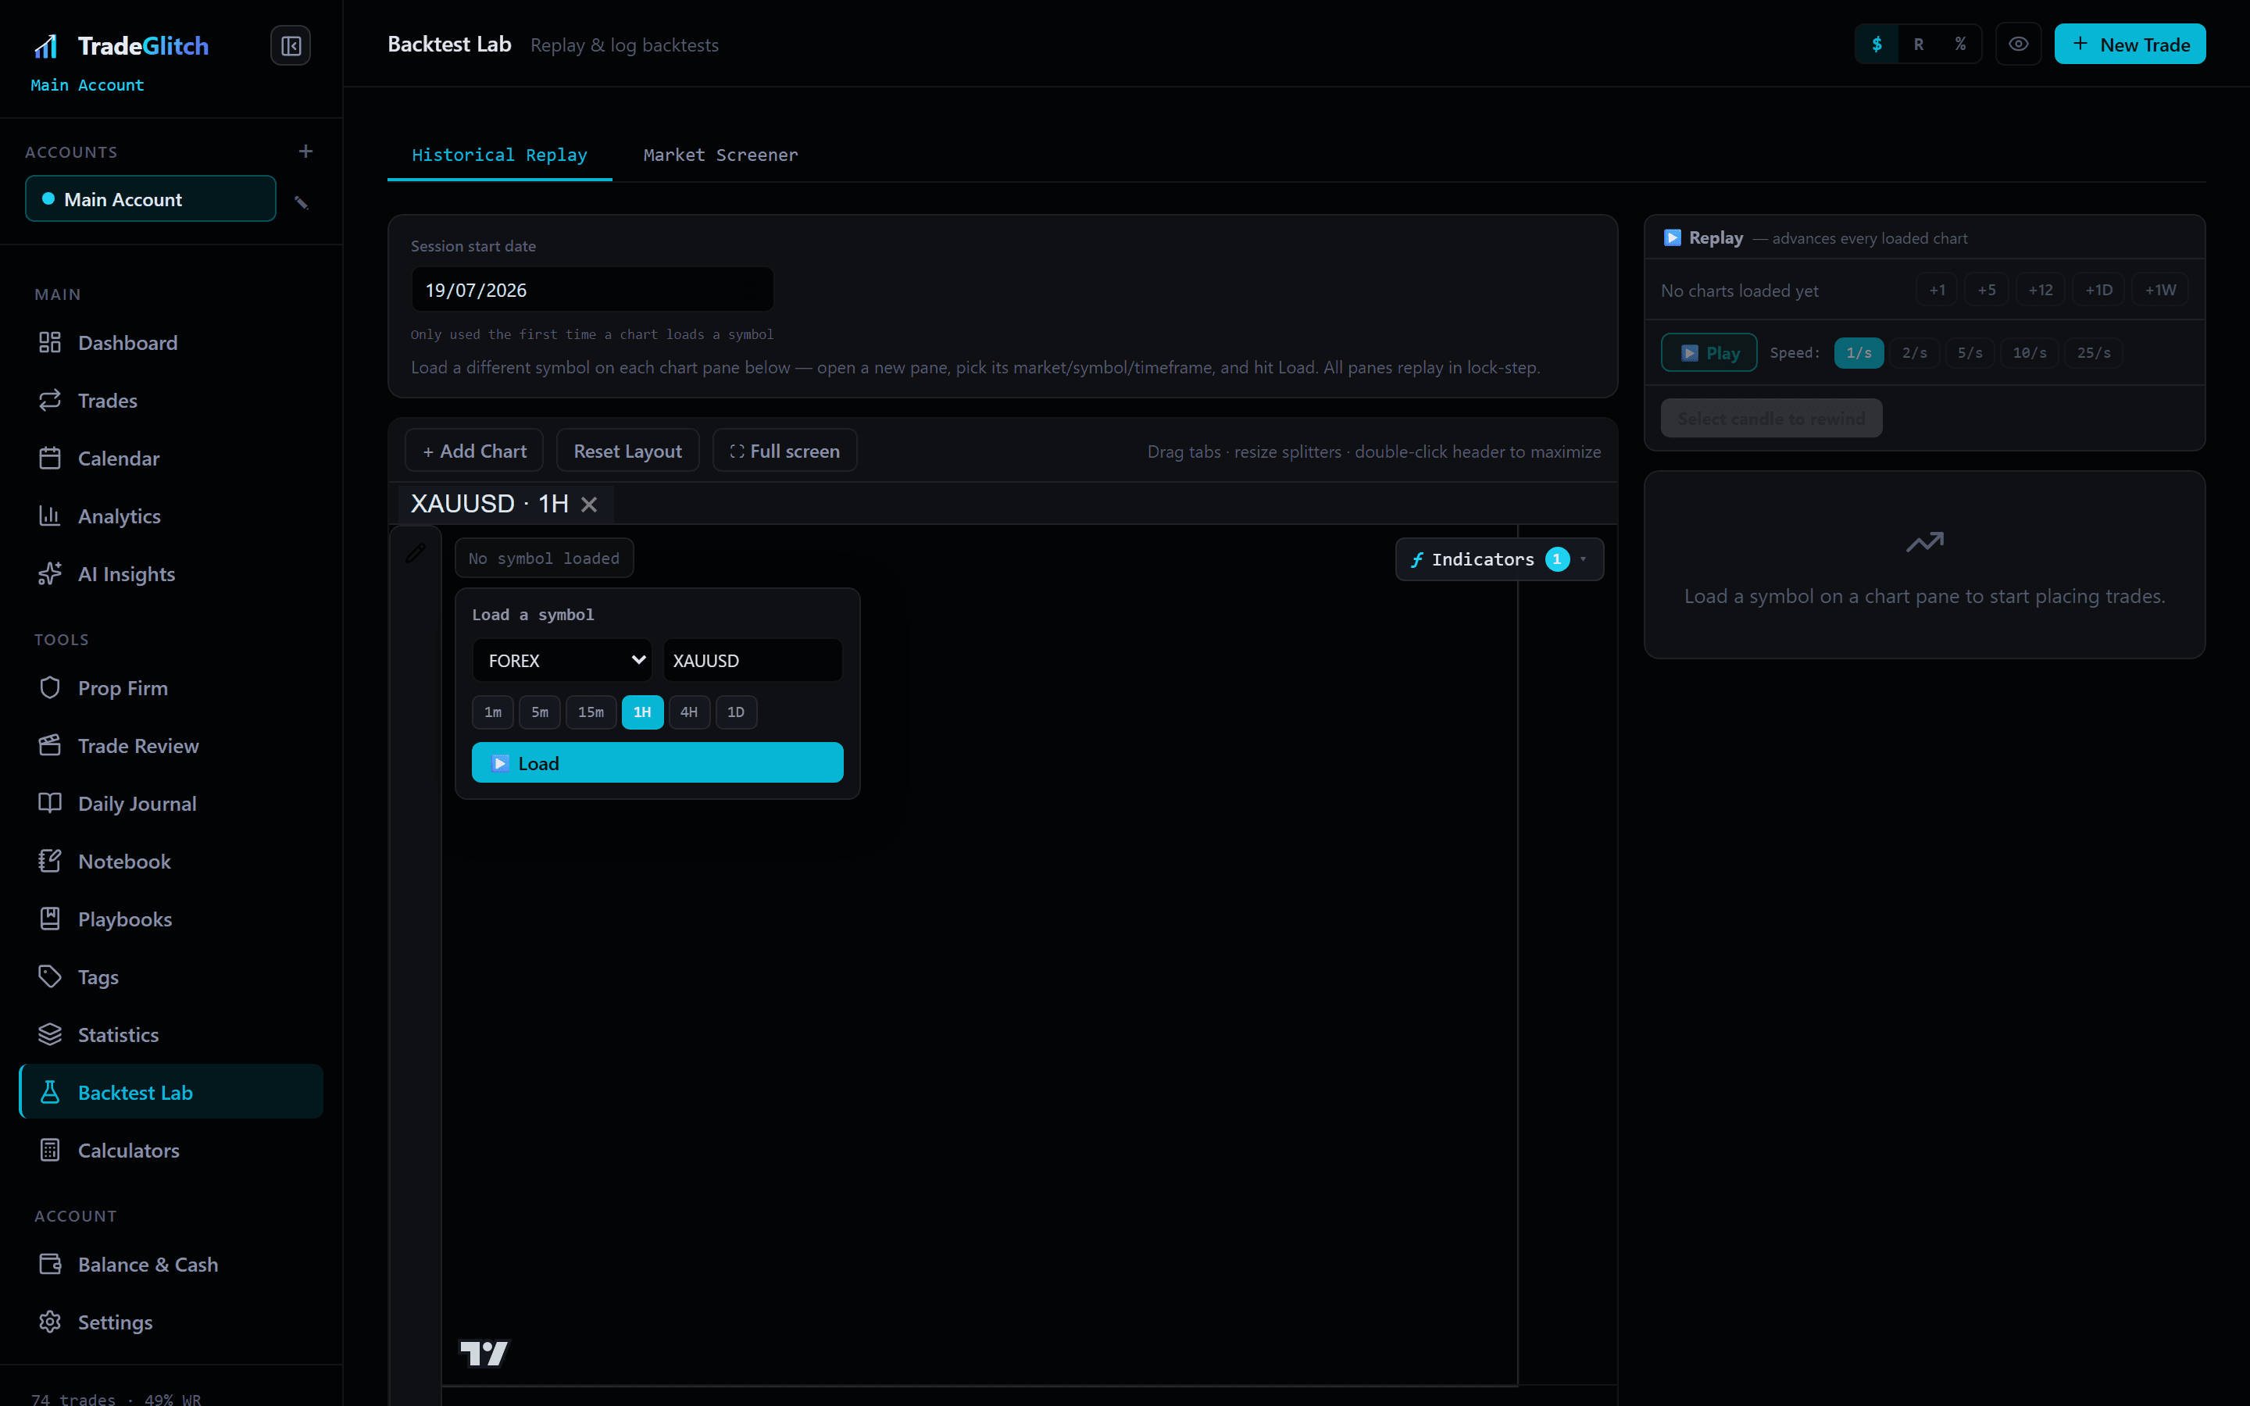Select the 5m timeframe

pos(539,712)
